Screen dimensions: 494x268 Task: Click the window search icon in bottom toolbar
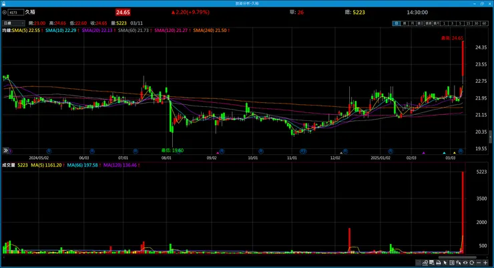coord(432,263)
